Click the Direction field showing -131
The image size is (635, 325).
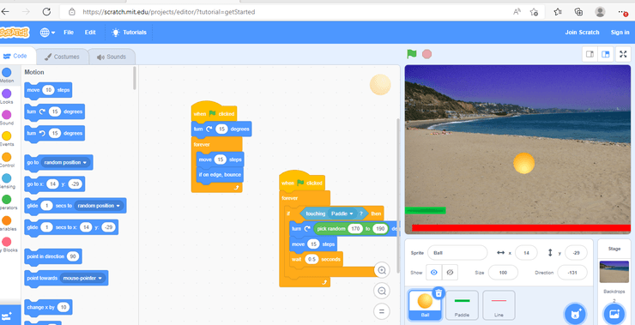(x=572, y=273)
